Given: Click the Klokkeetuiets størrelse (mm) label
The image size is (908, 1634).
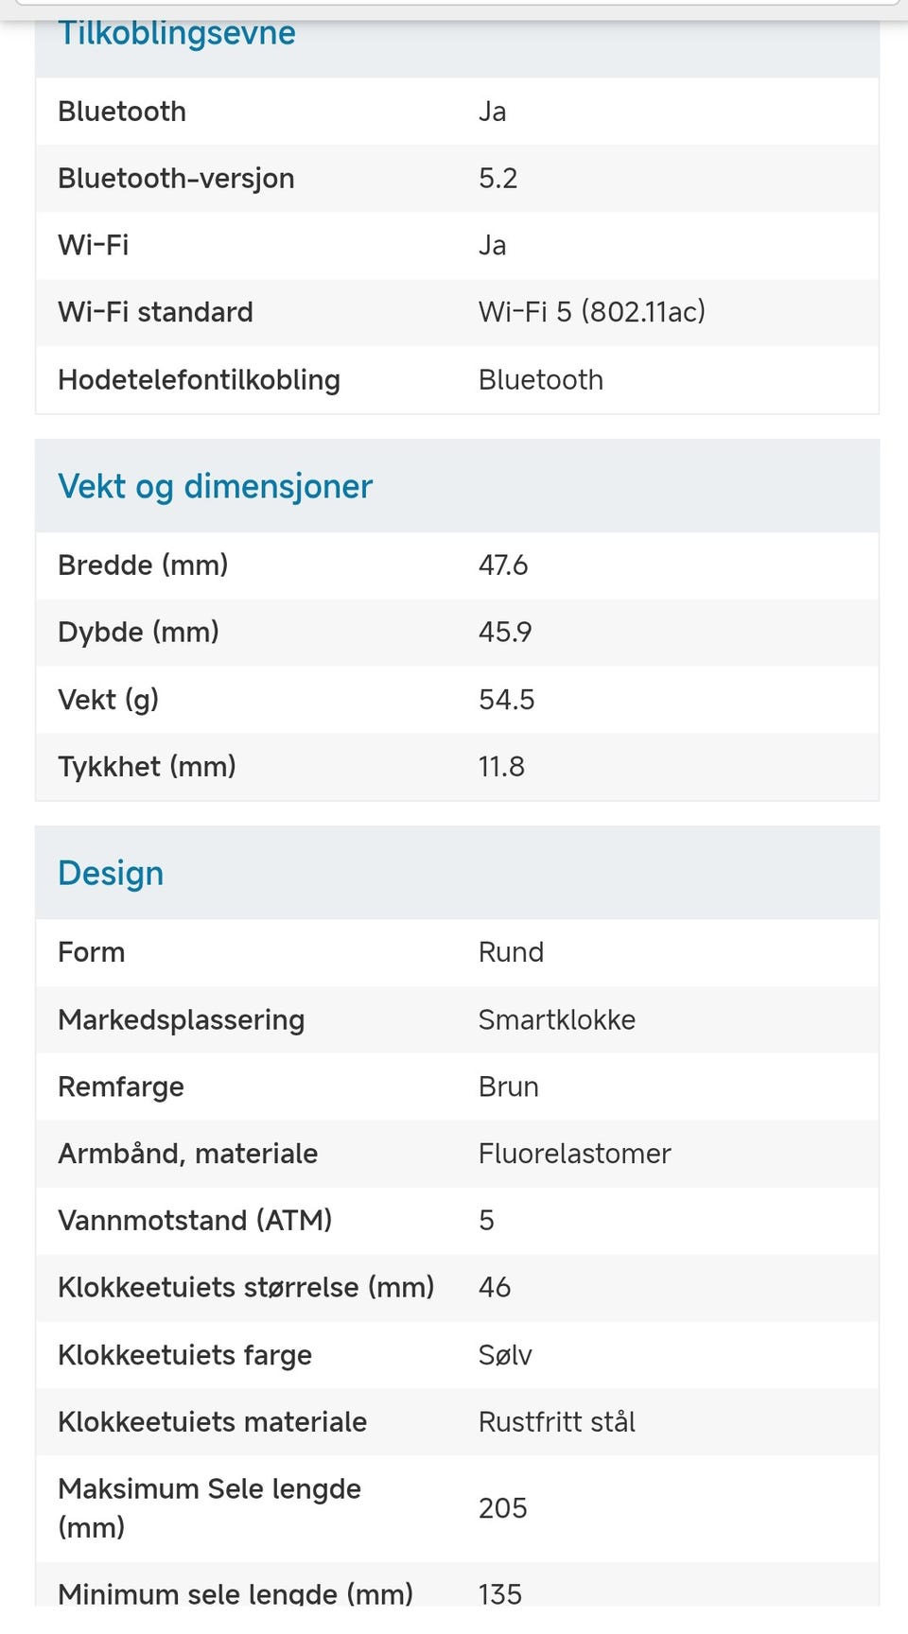Looking at the screenshot, I should (246, 1288).
